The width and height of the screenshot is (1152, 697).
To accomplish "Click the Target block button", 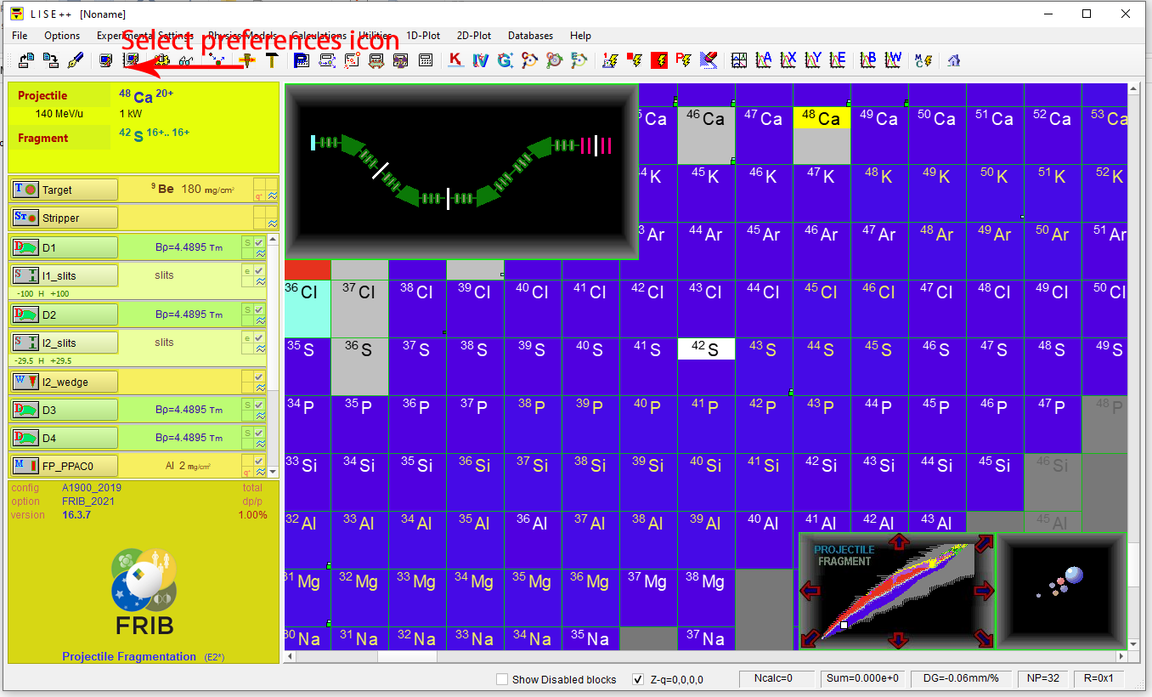I will pyautogui.click(x=64, y=190).
